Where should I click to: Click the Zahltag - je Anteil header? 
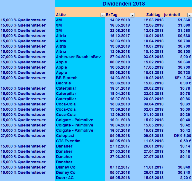coord(163,15)
